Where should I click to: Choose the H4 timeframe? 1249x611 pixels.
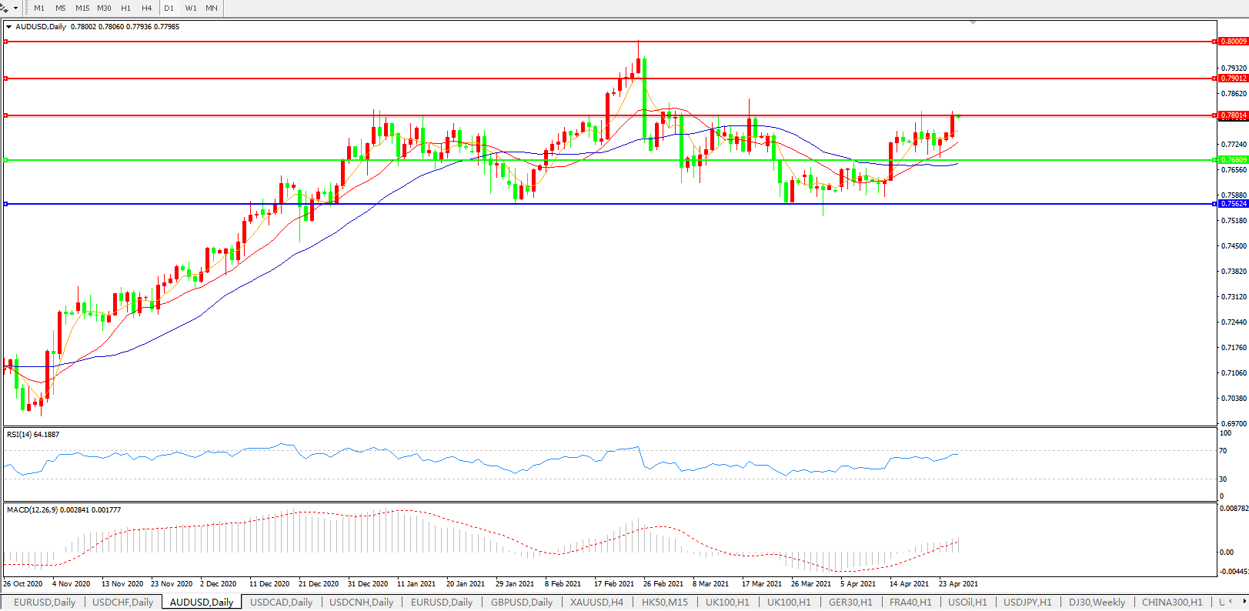coord(146,8)
